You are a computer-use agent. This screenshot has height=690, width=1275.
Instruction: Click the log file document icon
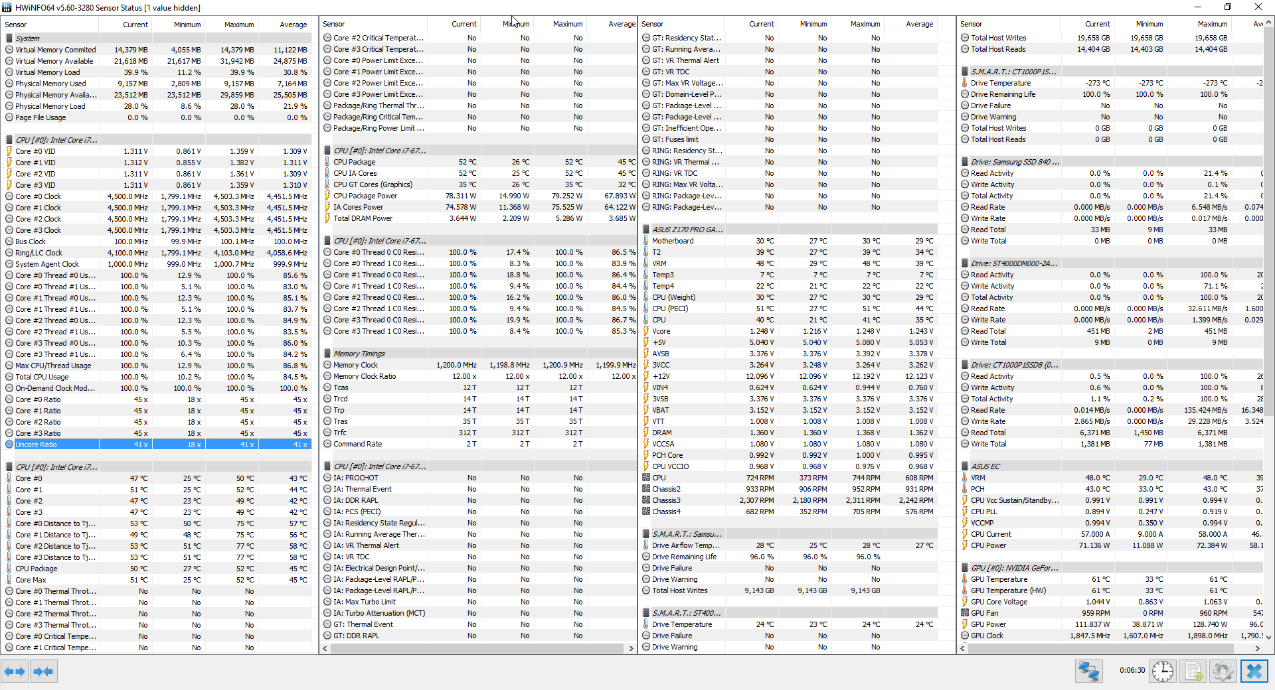(1193, 671)
